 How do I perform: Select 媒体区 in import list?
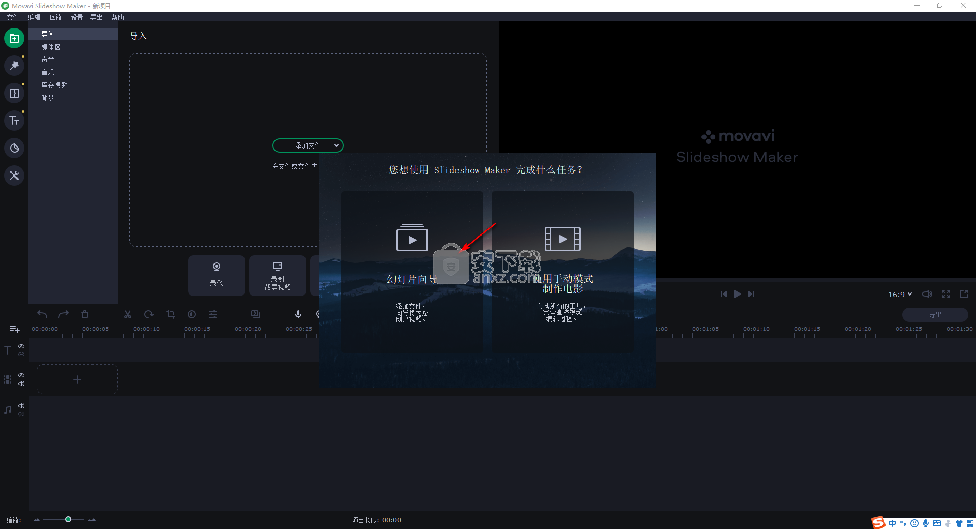click(73, 47)
